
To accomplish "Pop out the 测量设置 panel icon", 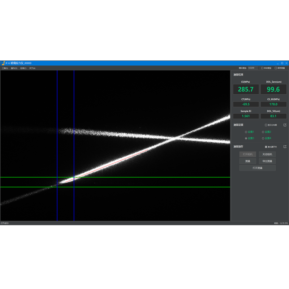I will click(x=285, y=125).
